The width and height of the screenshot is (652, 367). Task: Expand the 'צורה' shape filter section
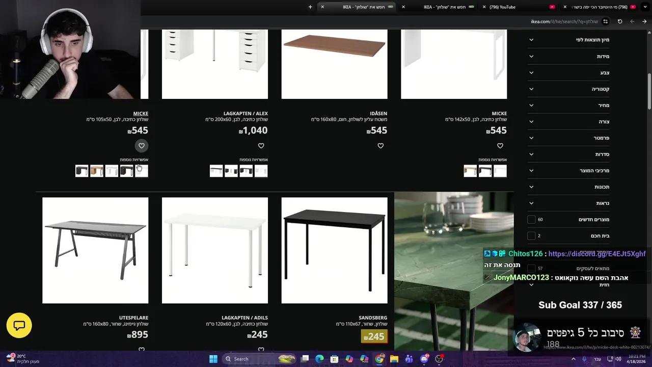coord(568,121)
